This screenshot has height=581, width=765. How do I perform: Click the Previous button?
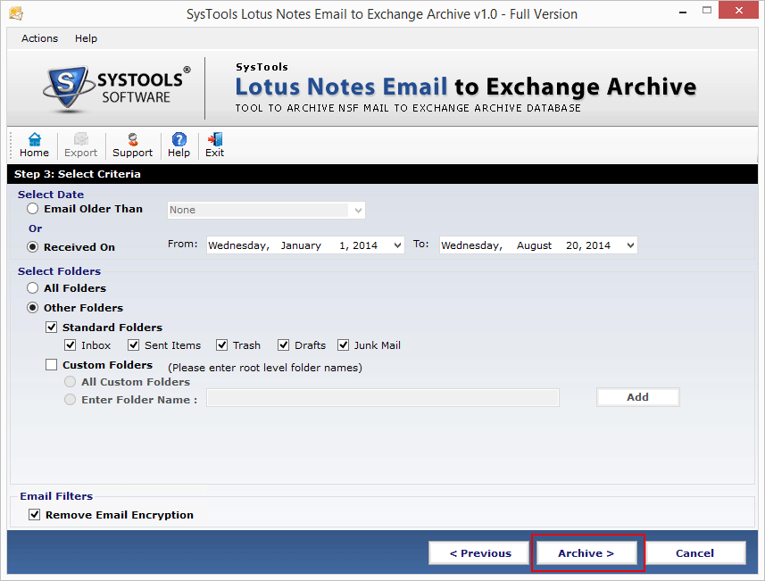pyautogui.click(x=480, y=553)
